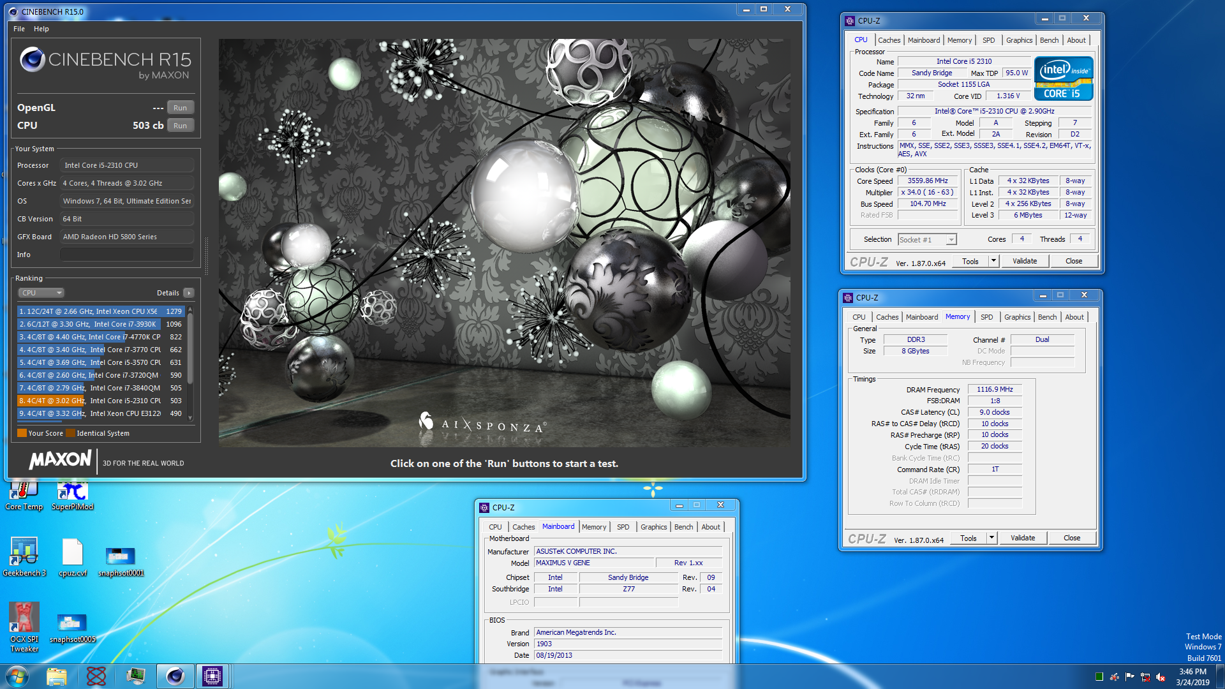The image size is (1225, 689).
Task: Open the Help menu in Cinebench
Action: 41,29
